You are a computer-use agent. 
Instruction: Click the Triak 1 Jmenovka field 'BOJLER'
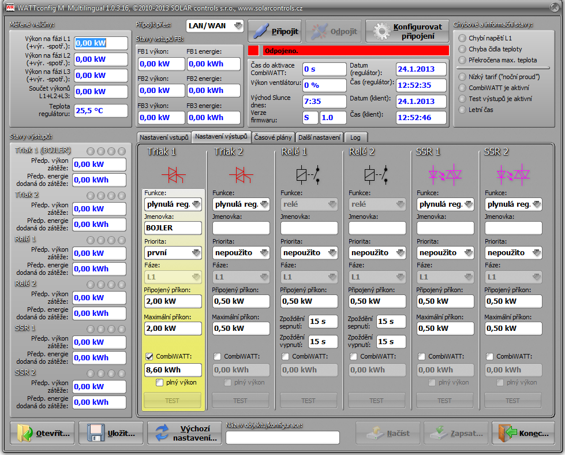click(173, 228)
